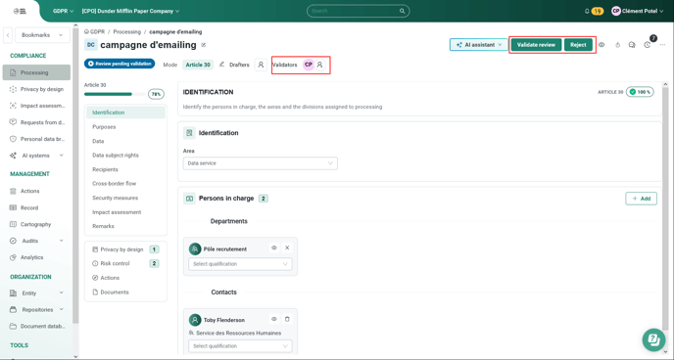Expand the Audits sidebar item
Viewport: 674px width, 360px height.
tap(36, 241)
